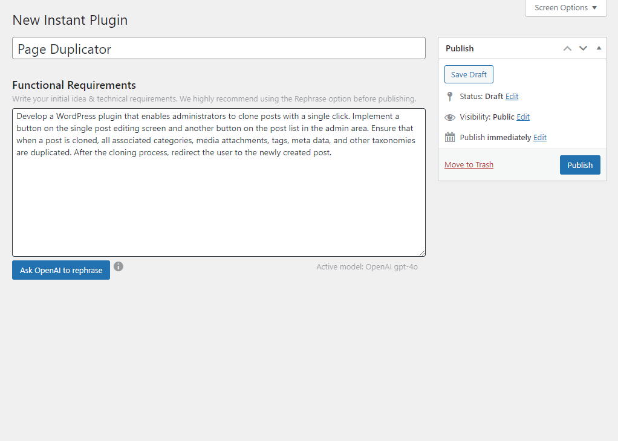Click the Status pin icon

449,96
